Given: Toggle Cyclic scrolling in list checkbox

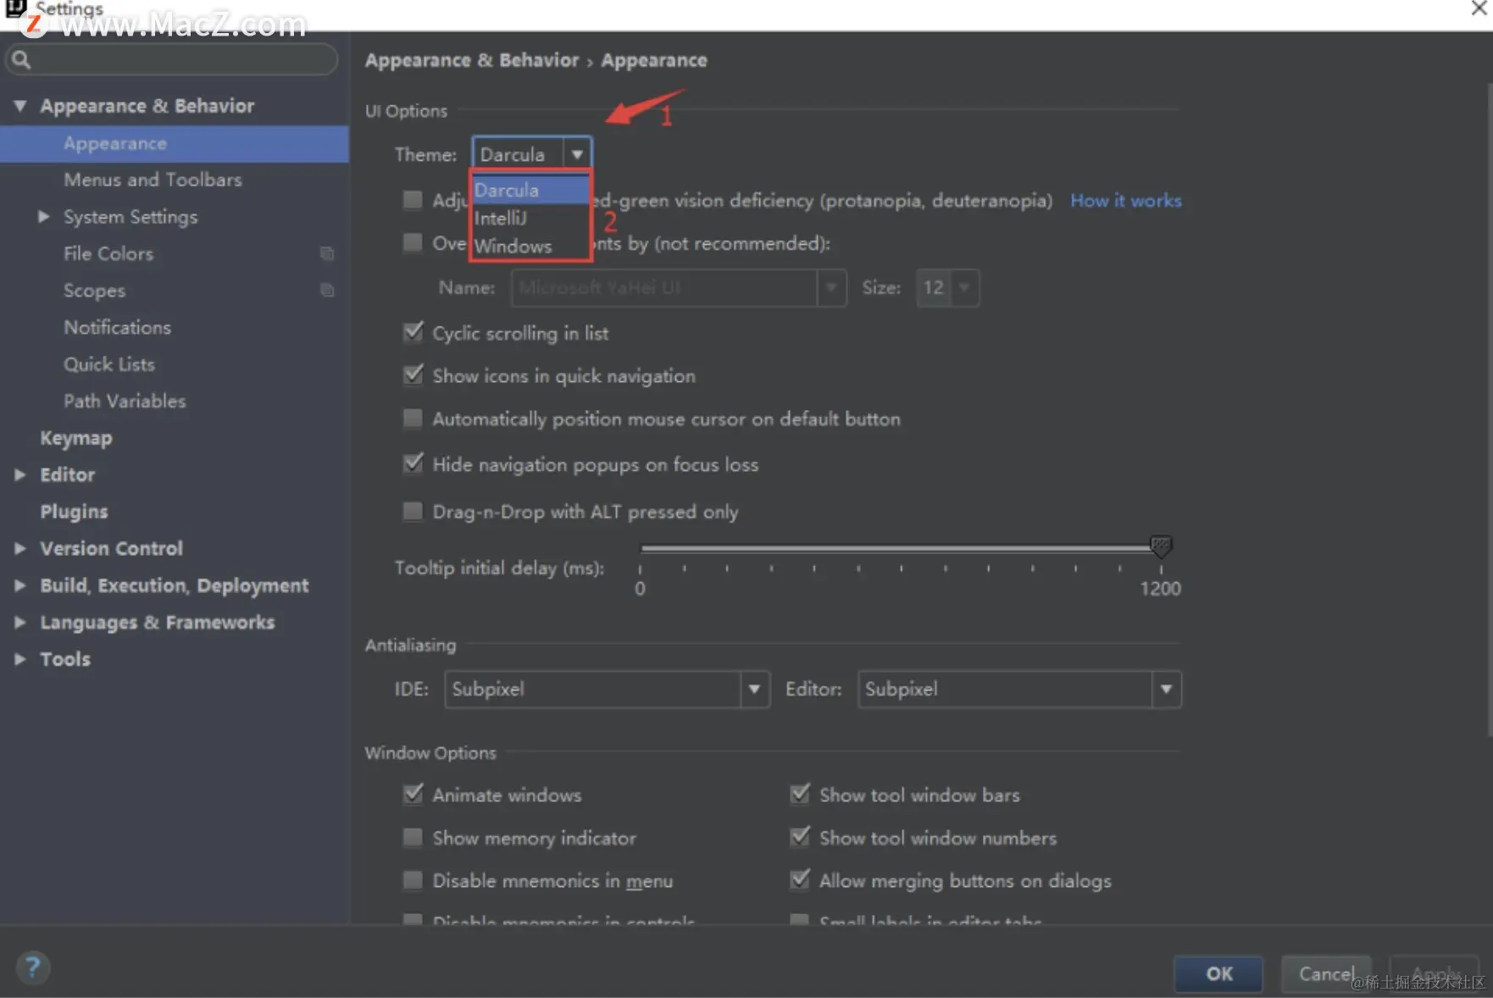Looking at the screenshot, I should [x=413, y=332].
